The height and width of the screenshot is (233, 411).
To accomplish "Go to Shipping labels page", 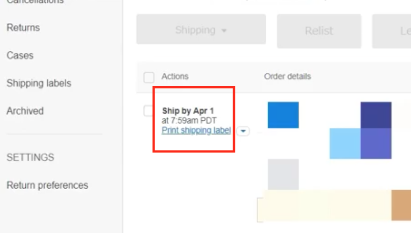I will [x=39, y=83].
